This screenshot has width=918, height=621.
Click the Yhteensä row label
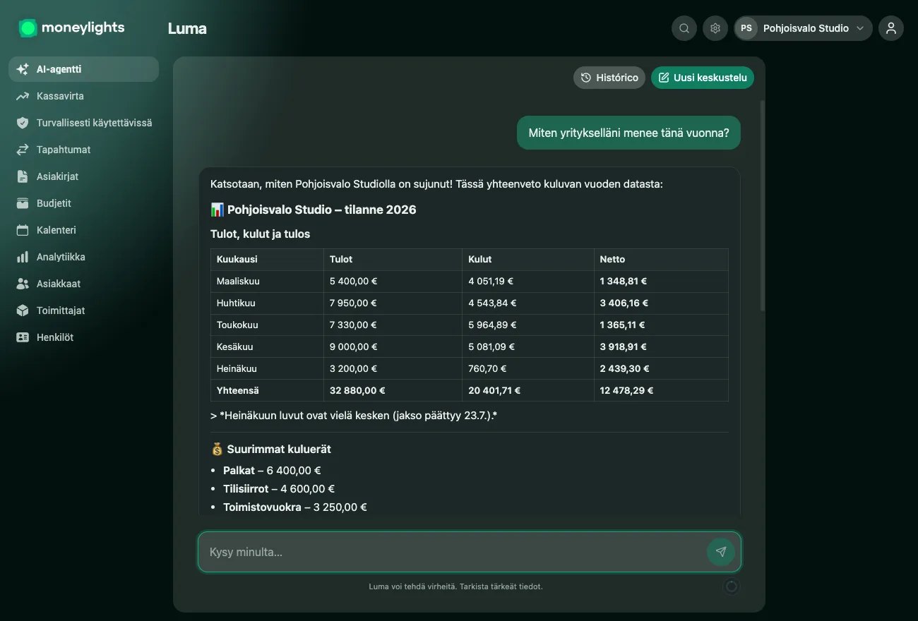pyautogui.click(x=238, y=390)
